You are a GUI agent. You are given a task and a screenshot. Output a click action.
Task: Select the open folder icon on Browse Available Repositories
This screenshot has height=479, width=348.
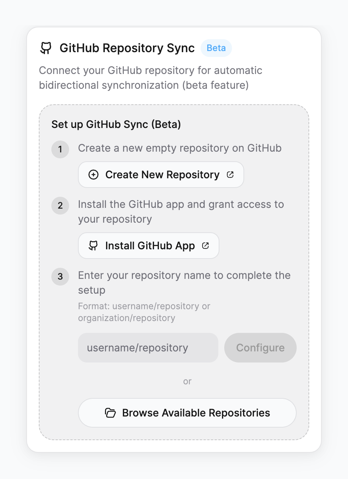[x=110, y=413]
